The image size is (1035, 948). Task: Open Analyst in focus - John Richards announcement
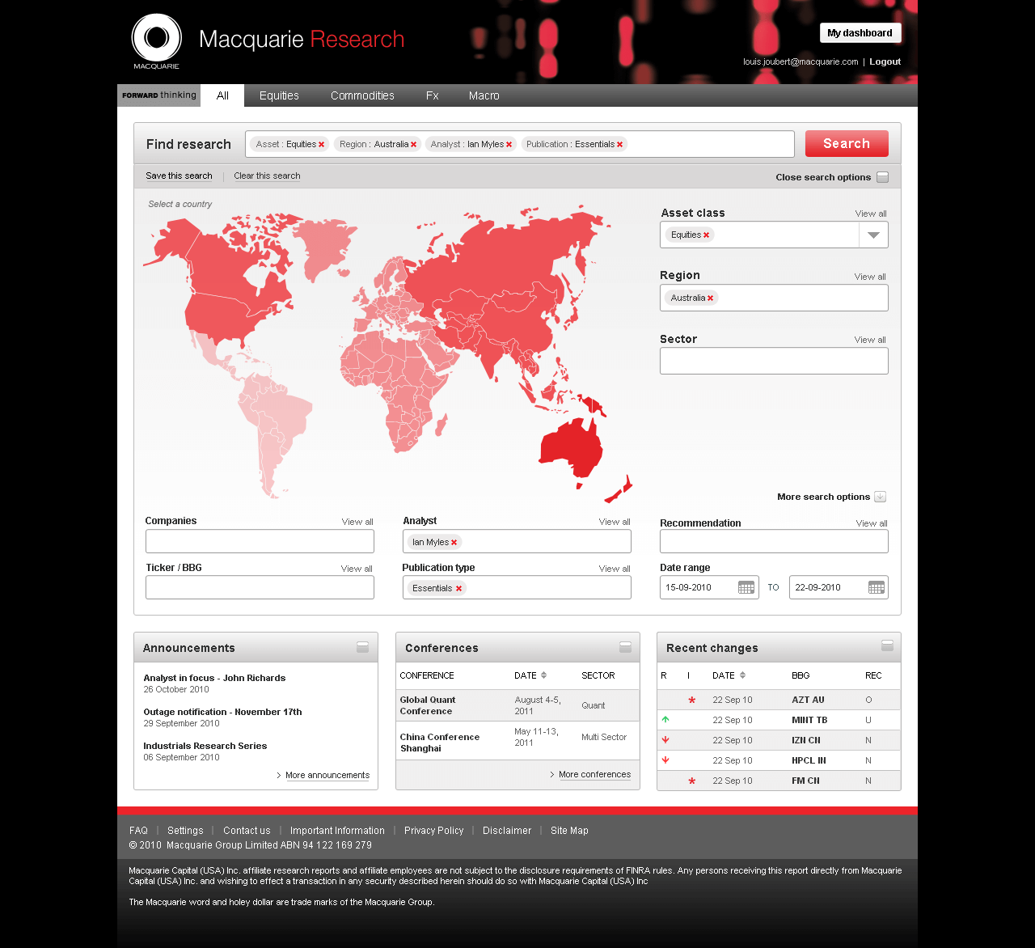click(x=214, y=678)
